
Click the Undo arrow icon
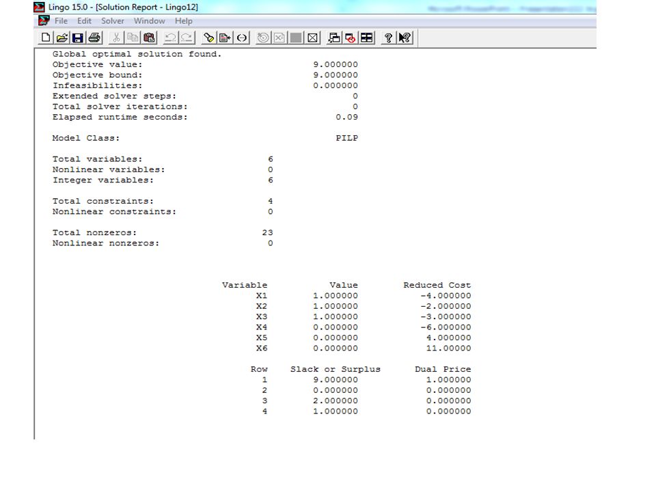[x=170, y=38]
